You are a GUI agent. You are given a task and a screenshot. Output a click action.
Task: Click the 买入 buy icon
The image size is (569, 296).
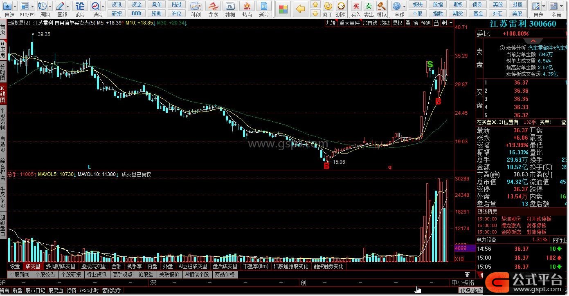coord(356,6)
